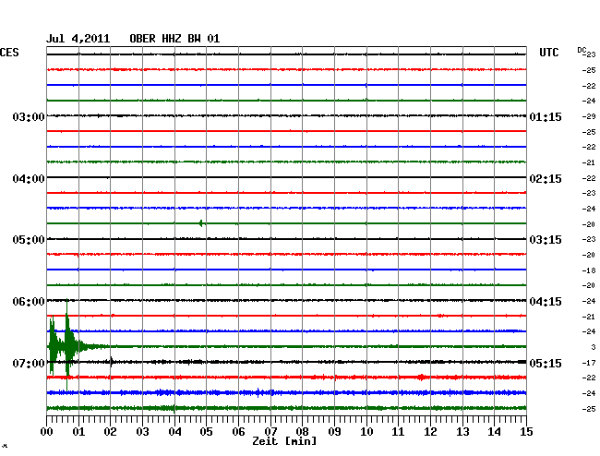600x456 pixels.
Task: Click minute tick label 12 on axis
Action: (430, 432)
